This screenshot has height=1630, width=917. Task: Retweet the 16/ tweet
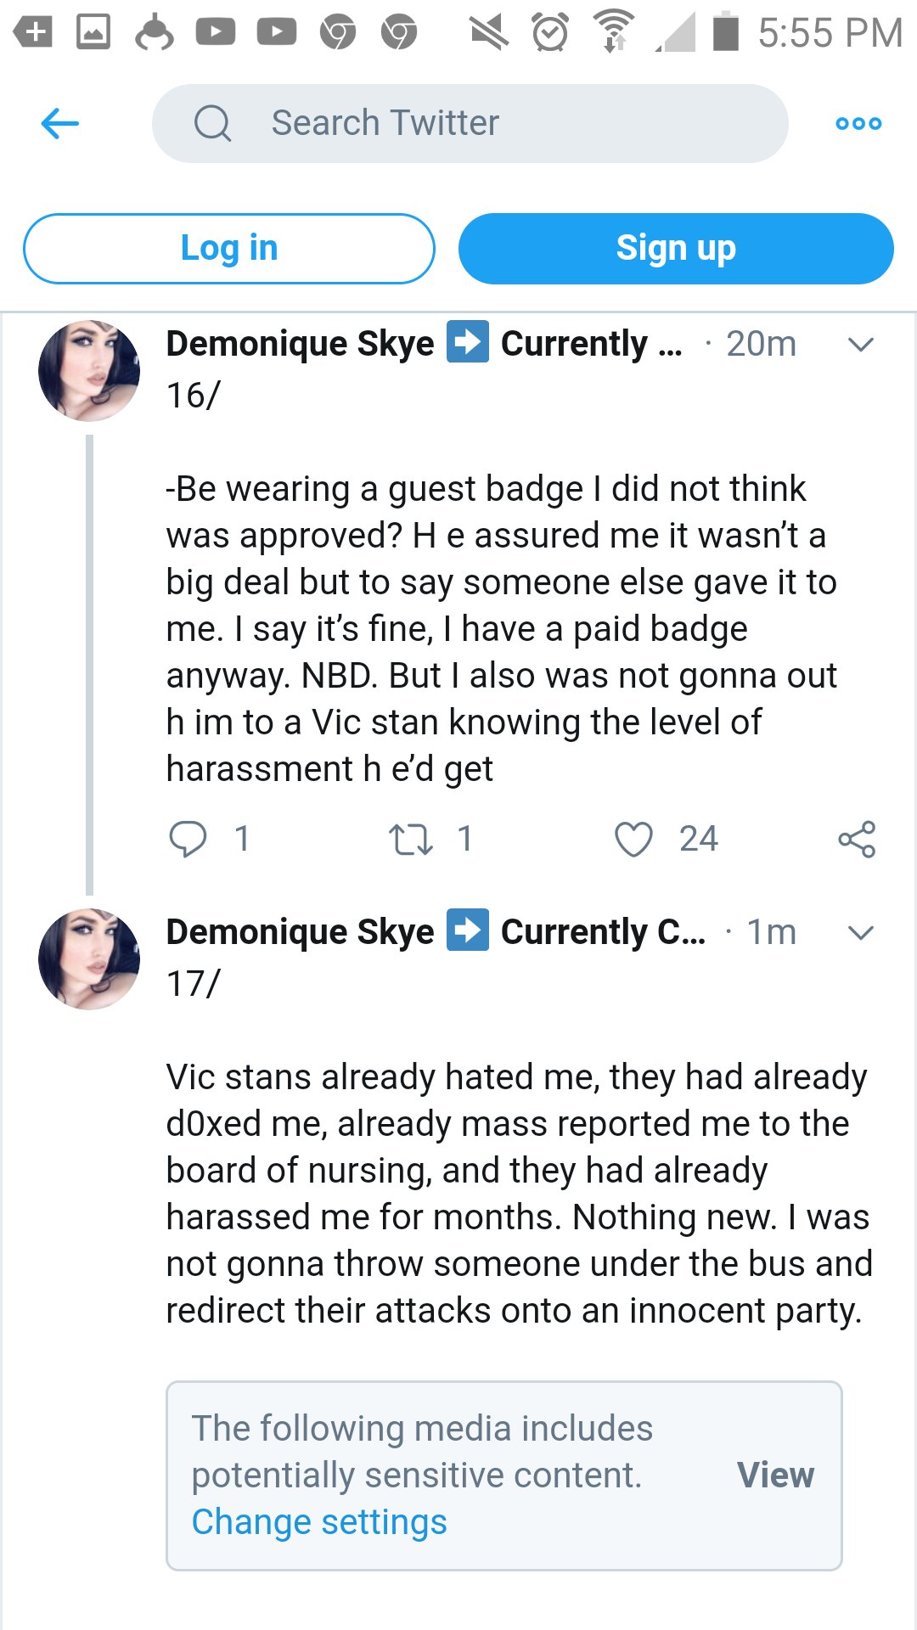coord(411,839)
